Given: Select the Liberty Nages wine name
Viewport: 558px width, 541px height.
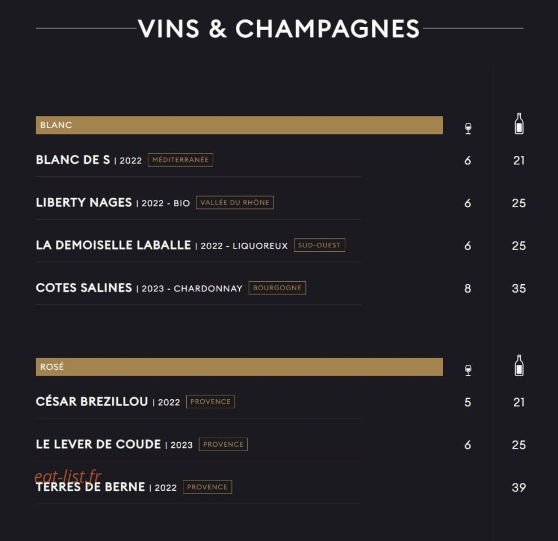Looking at the screenshot, I should point(84,202).
